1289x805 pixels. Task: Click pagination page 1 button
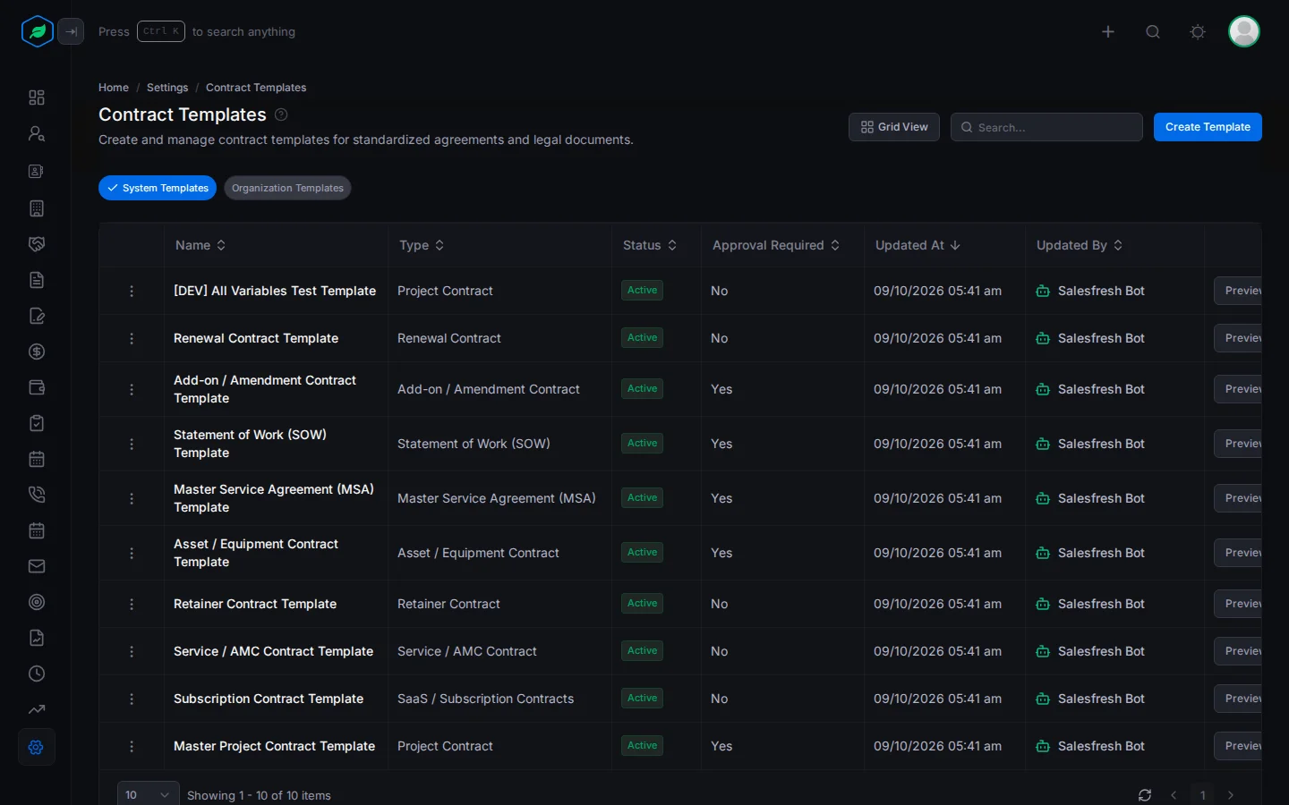point(1203,795)
